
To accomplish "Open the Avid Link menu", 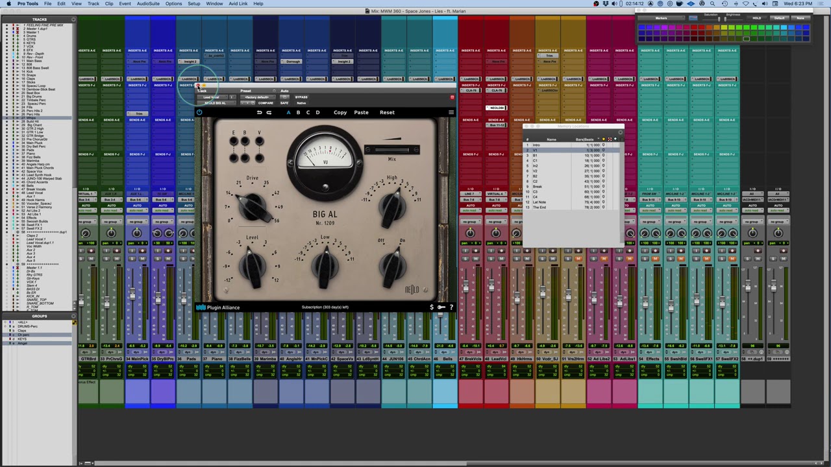I will point(238,4).
